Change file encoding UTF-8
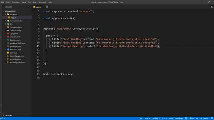 (x=164, y=118)
